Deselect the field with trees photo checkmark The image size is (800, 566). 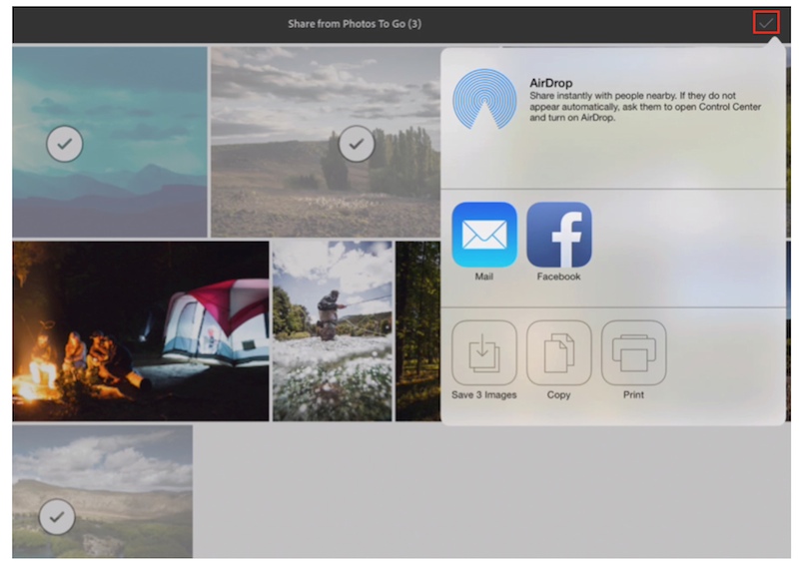(x=357, y=144)
